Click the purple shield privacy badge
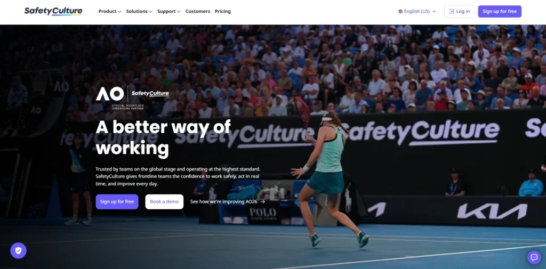Image resolution: width=546 pixels, height=269 pixels. [x=19, y=250]
